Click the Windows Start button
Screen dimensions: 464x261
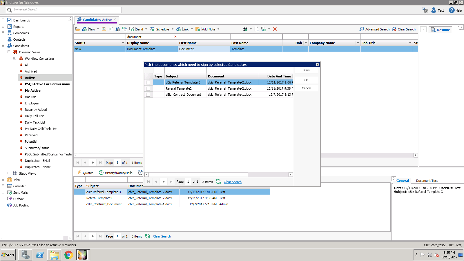(8, 255)
